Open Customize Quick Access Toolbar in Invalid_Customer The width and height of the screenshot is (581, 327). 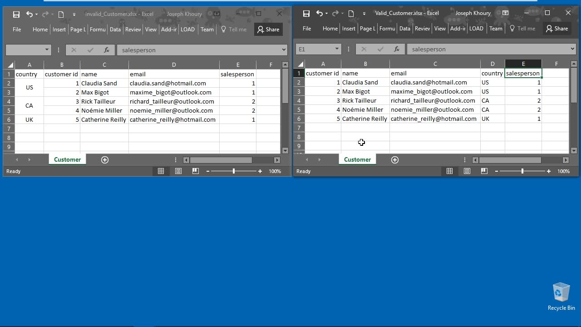[x=74, y=14]
